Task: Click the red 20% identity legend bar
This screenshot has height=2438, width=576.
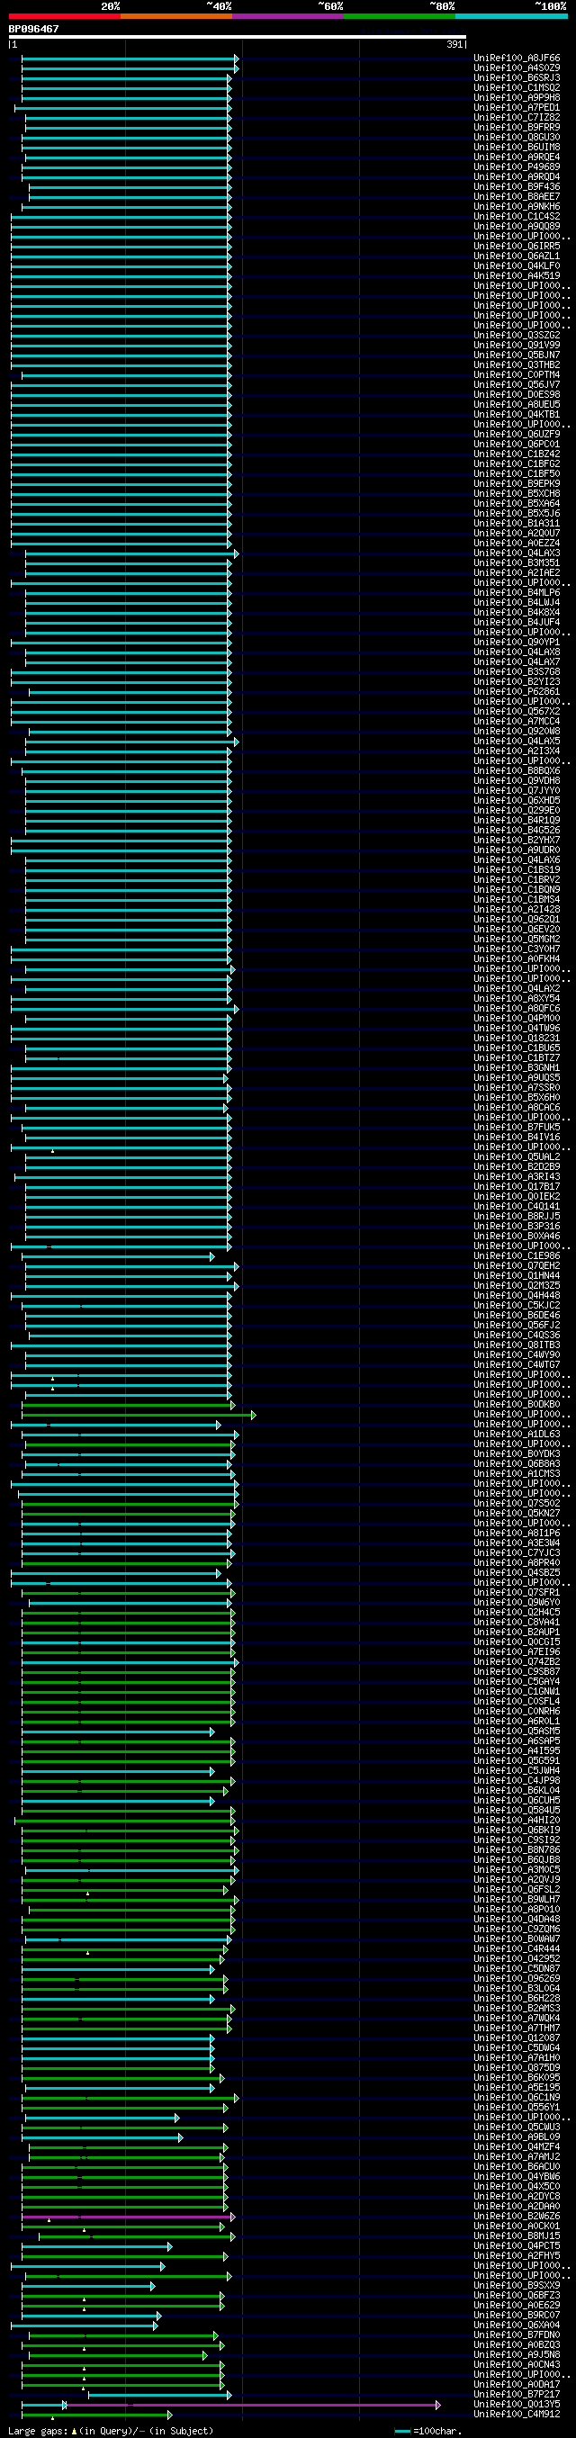Action: [x=64, y=16]
